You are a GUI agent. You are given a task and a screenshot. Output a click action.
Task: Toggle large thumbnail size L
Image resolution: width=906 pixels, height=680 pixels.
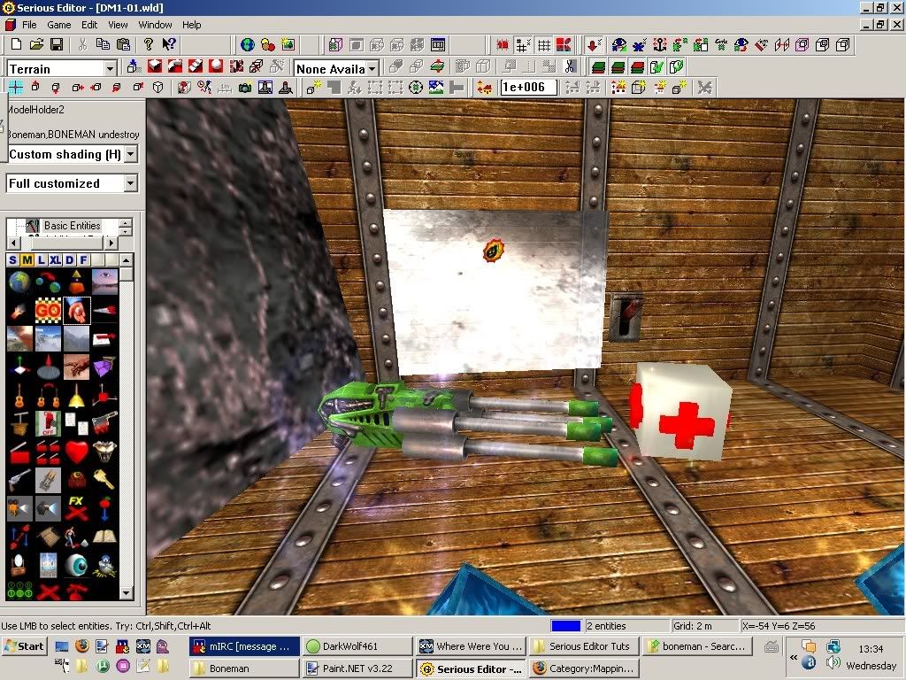coord(41,259)
